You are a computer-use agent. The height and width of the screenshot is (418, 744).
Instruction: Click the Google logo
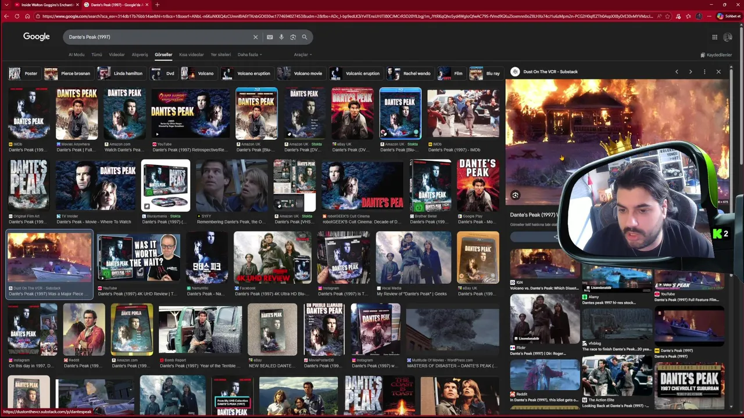tap(37, 37)
